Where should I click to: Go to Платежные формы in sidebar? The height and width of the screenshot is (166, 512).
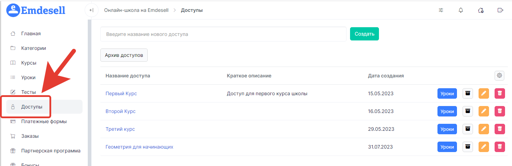pyautogui.click(x=44, y=121)
